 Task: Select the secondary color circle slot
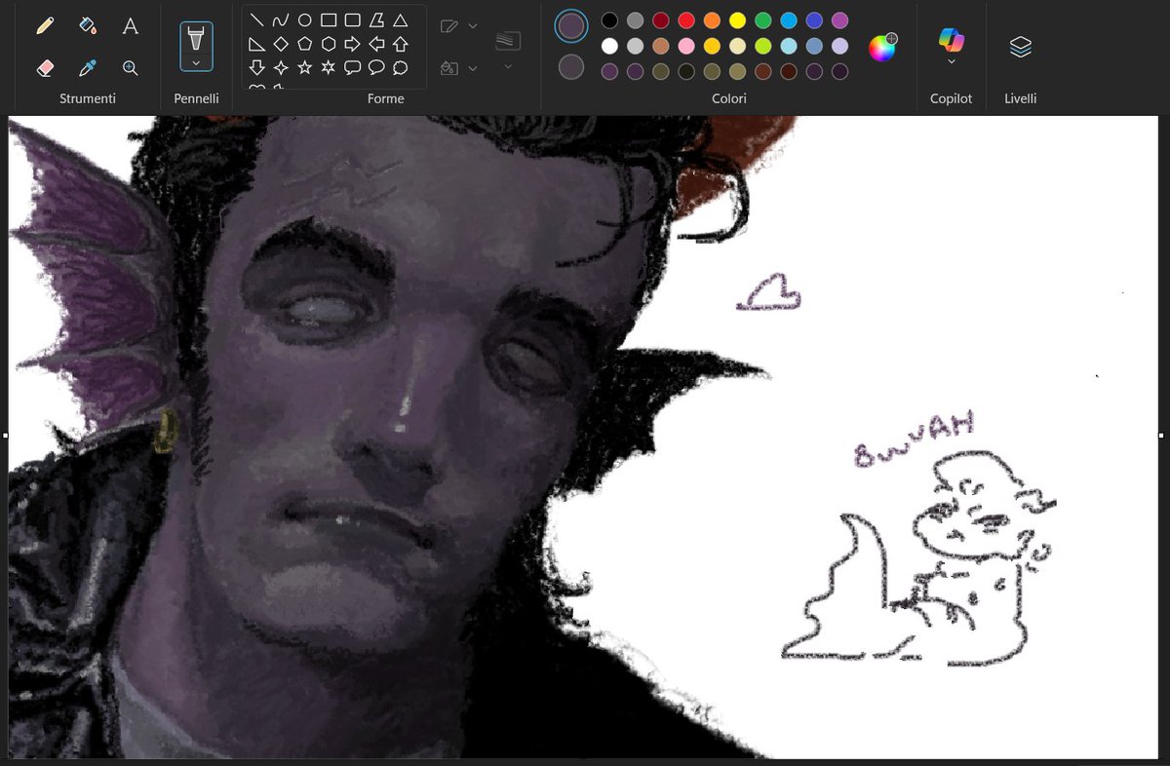pos(570,67)
